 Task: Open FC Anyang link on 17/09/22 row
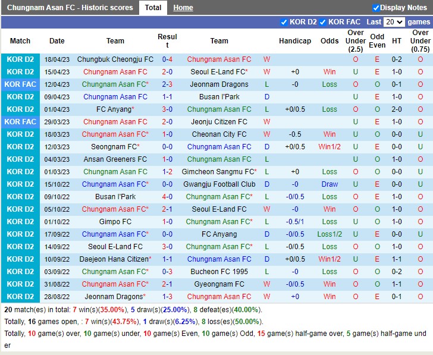pyautogui.click(x=219, y=234)
